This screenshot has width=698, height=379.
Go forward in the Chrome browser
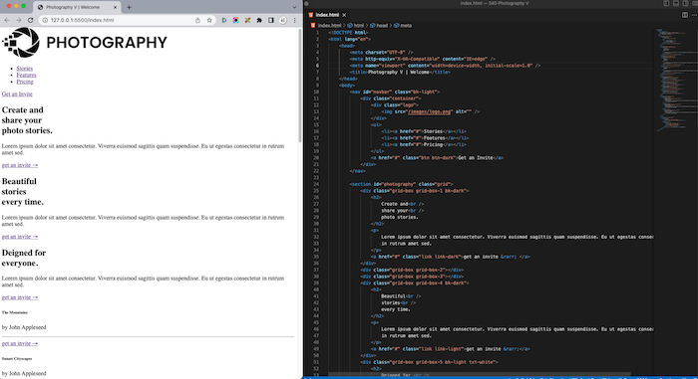[x=18, y=20]
